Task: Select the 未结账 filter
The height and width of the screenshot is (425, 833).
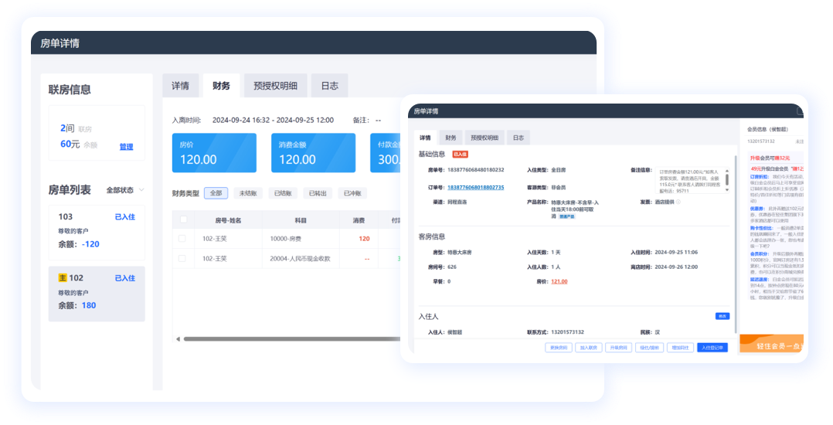Action: (x=248, y=193)
